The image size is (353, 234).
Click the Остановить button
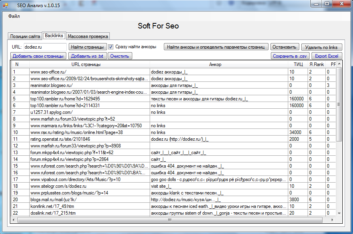[284, 47]
